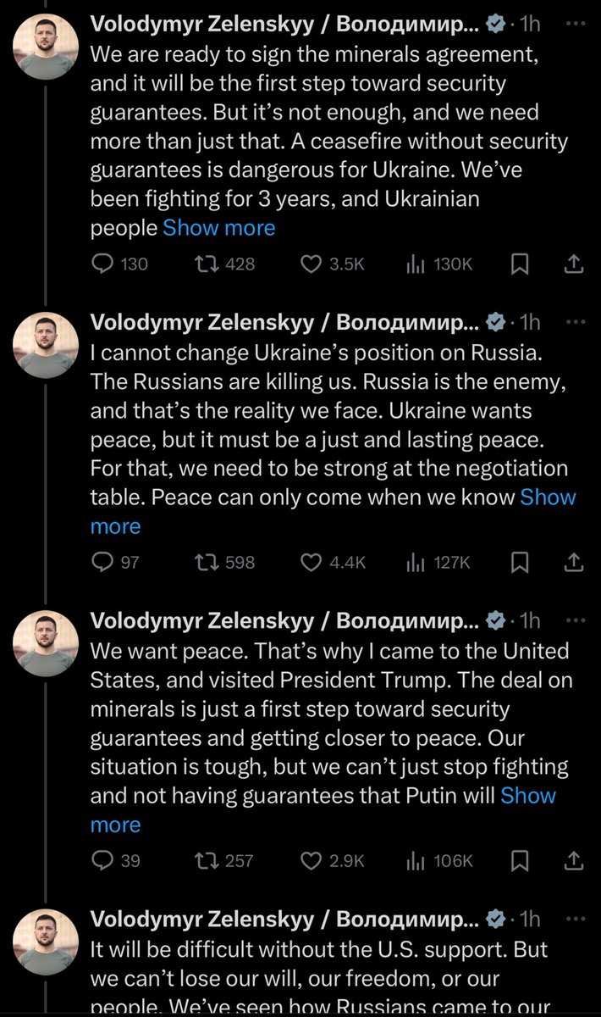Bookmark the 'We want peace' tweet
Image resolution: width=601 pixels, height=1017 pixels.
(520, 860)
